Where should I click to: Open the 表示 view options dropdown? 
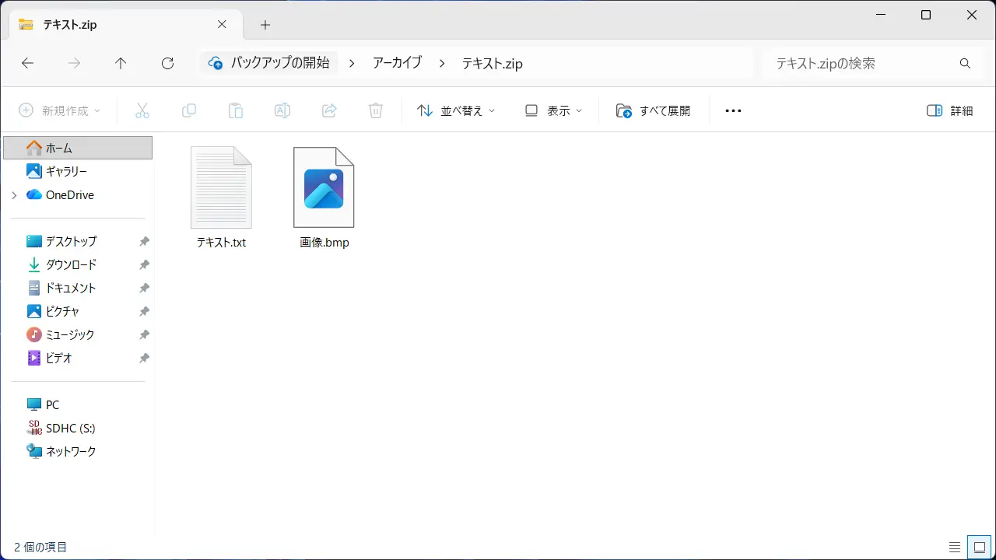pyautogui.click(x=553, y=110)
